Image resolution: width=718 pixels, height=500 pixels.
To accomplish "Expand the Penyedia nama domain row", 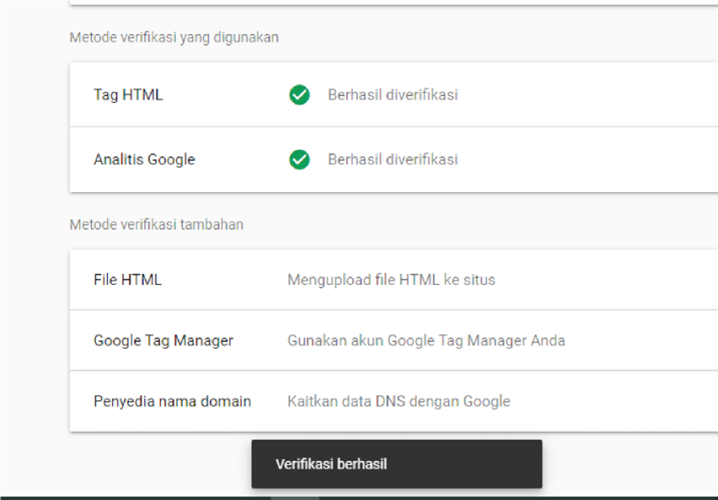I will coord(394,401).
